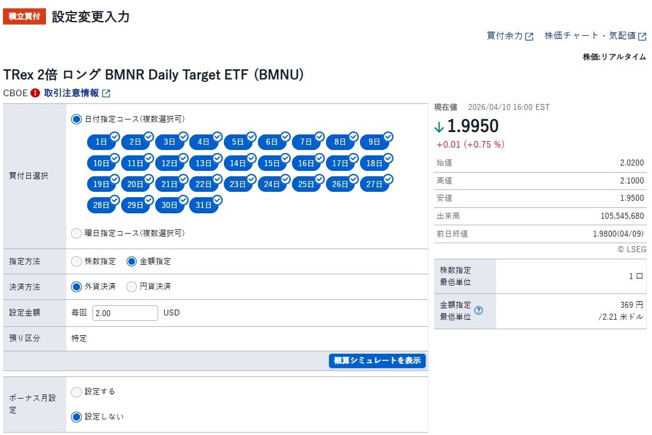The width and height of the screenshot is (652, 435).
Task: Click the 設定金額 USD amount field
Action: (x=125, y=313)
